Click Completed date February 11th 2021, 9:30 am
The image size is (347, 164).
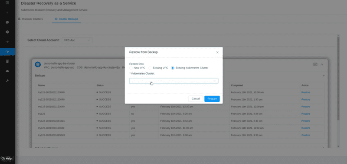(x=247, y=135)
